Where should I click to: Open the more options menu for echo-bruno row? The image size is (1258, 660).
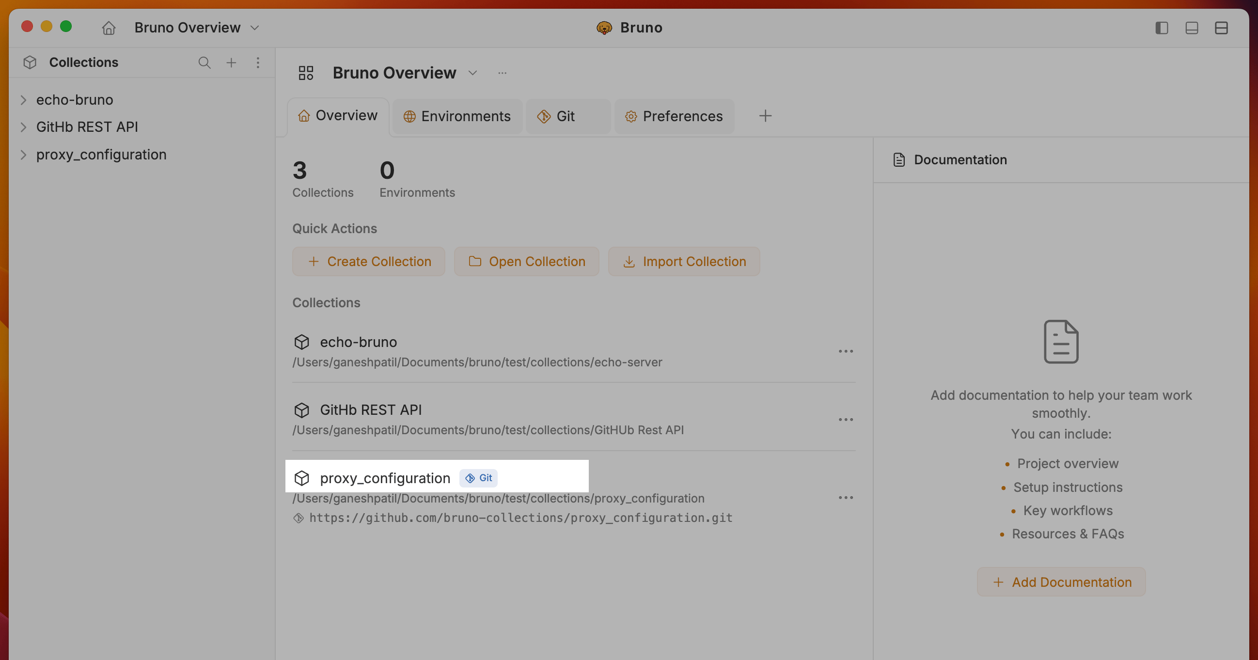click(845, 351)
